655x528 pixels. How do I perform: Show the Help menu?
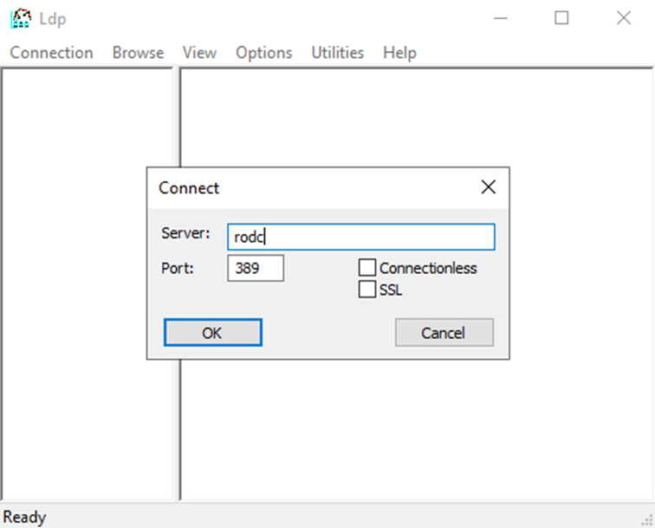(399, 53)
